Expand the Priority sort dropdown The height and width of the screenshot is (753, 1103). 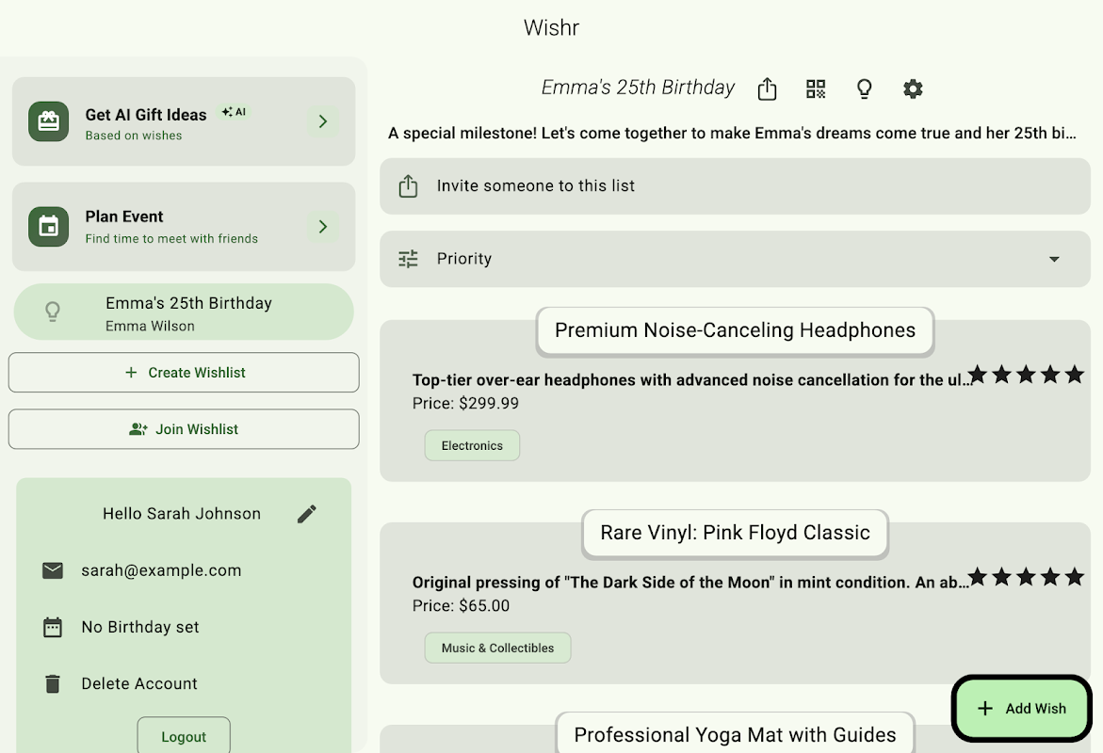point(1054,259)
